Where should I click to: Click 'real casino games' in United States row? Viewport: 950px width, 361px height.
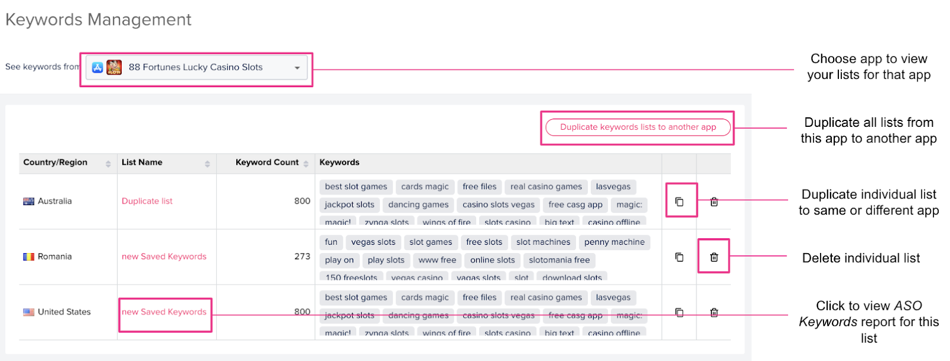pyautogui.click(x=546, y=298)
